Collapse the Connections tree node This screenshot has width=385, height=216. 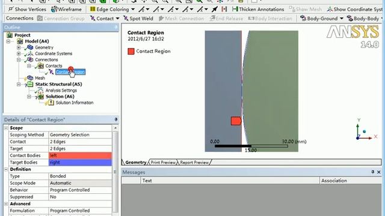point(19,59)
